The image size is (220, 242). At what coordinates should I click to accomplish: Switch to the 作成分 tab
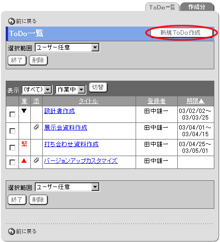pos(197,7)
